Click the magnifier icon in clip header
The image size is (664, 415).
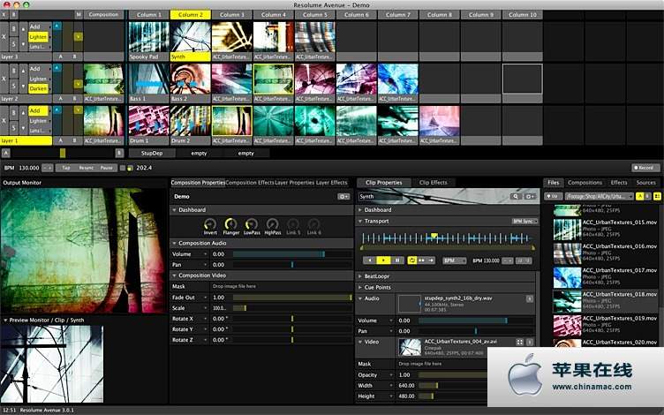click(516, 197)
